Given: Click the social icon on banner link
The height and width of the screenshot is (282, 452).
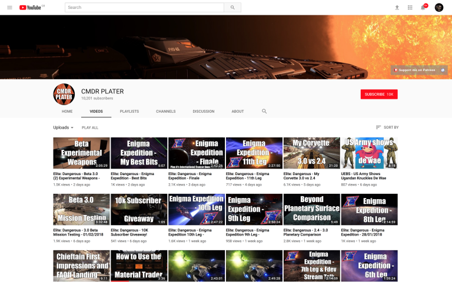Looking at the screenshot, I should (x=443, y=70).
